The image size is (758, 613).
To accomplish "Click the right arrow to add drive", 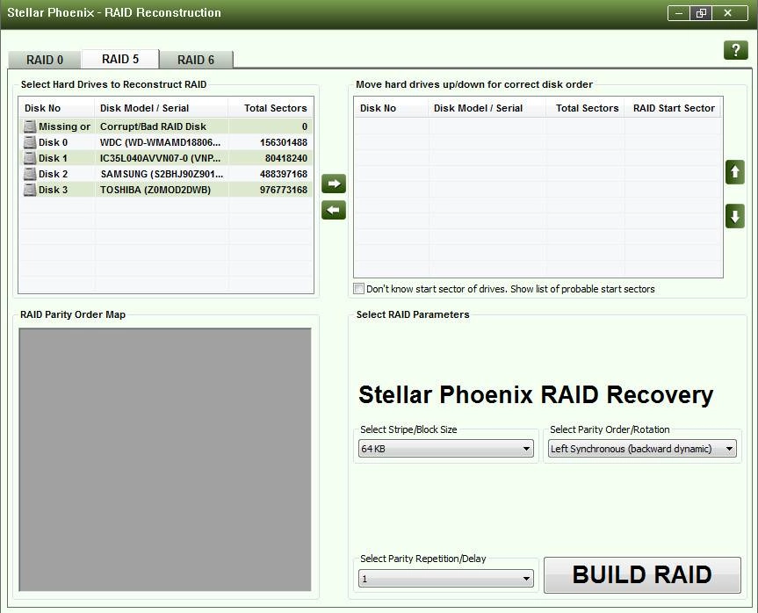I will 334,184.
